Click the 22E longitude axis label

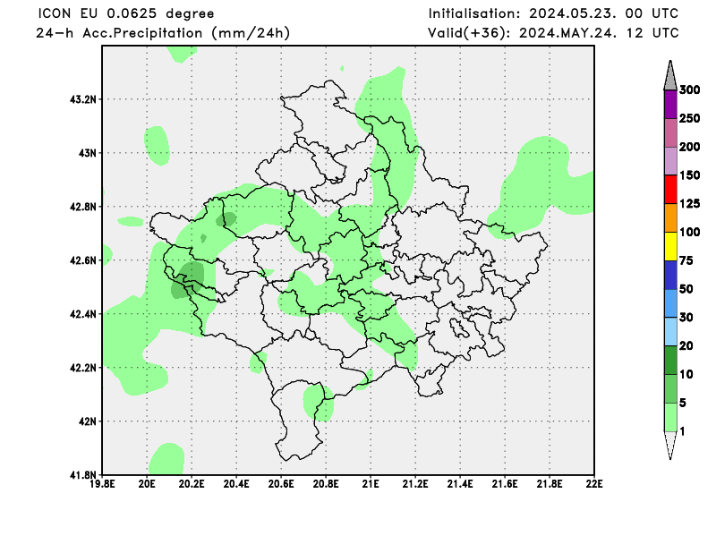point(594,483)
